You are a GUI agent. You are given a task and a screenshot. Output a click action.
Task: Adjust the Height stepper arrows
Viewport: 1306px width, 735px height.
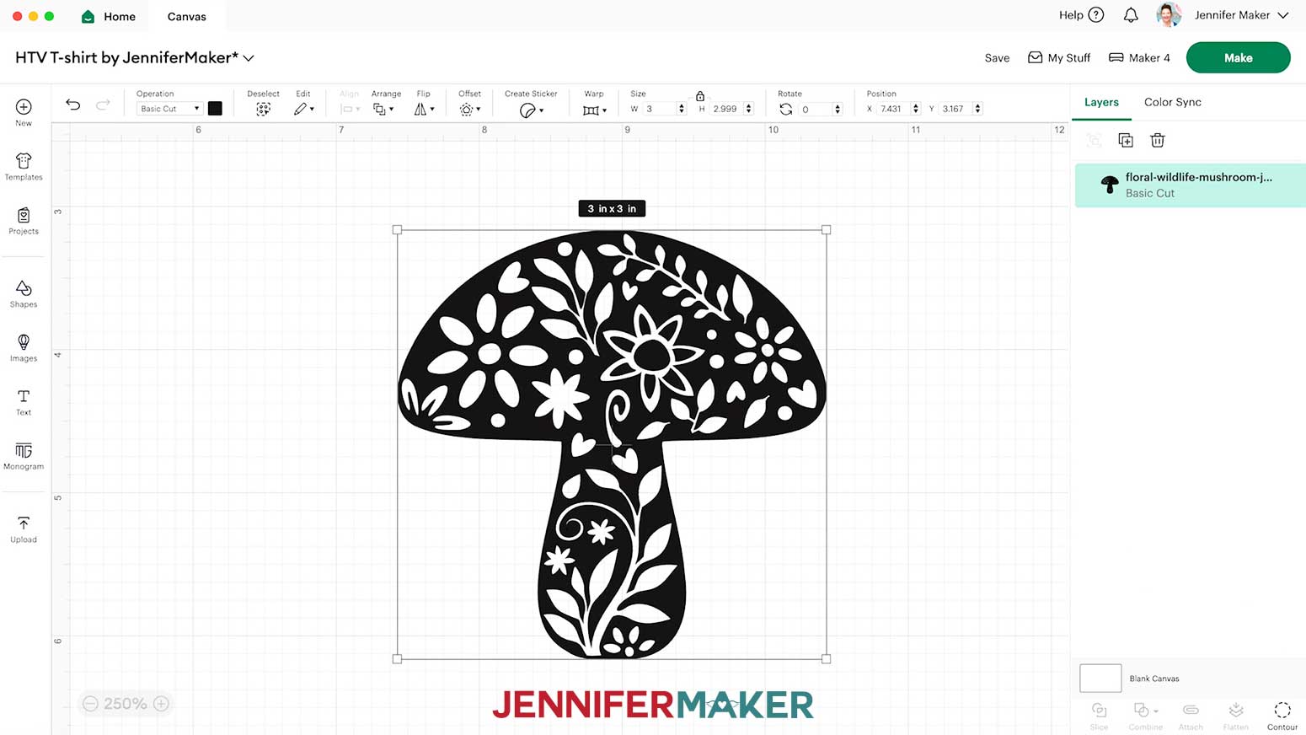point(748,109)
